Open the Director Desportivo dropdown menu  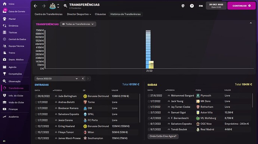point(79,14)
